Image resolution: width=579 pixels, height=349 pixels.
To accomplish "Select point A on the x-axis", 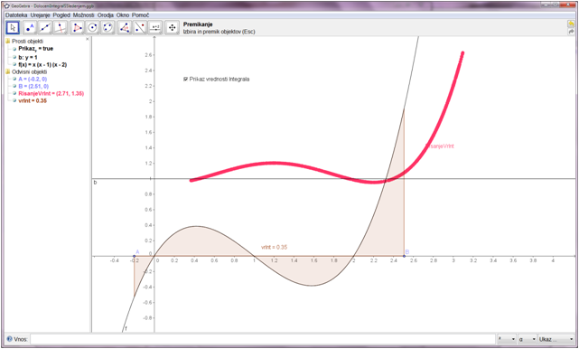I will (x=134, y=256).
